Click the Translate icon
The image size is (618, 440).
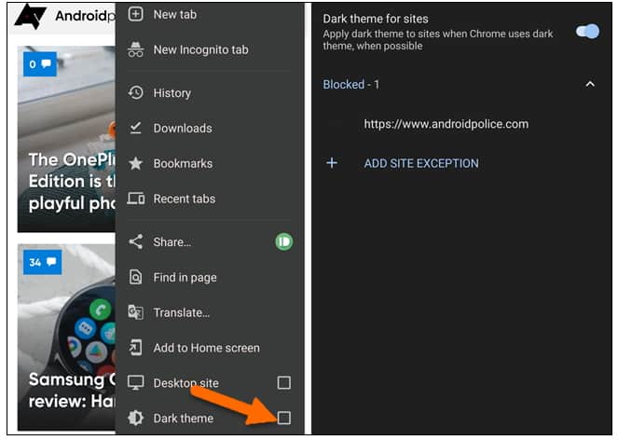tap(135, 312)
